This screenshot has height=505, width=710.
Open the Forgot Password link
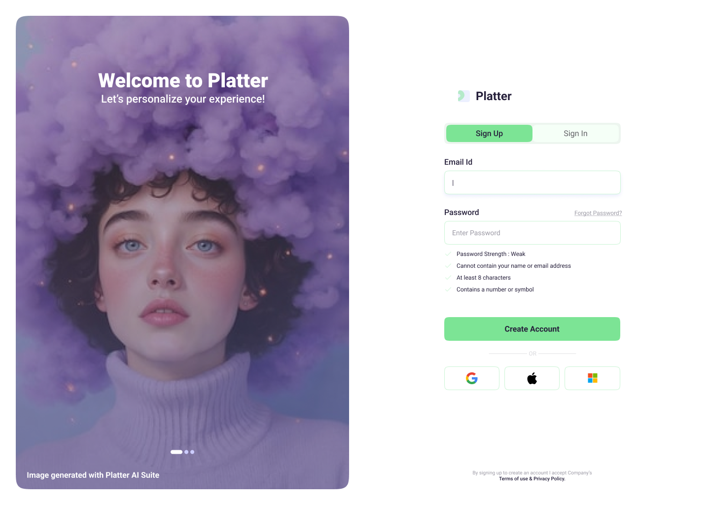[598, 213]
